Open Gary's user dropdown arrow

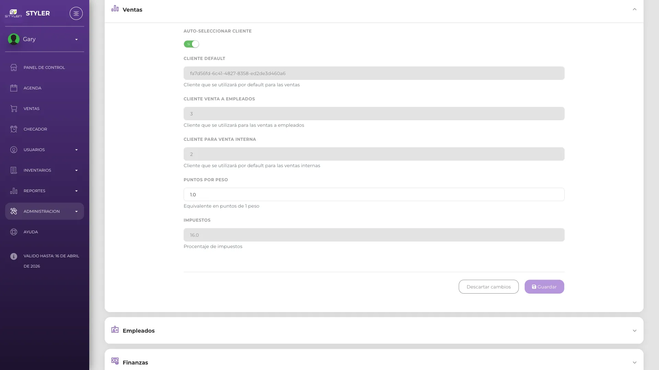point(77,39)
